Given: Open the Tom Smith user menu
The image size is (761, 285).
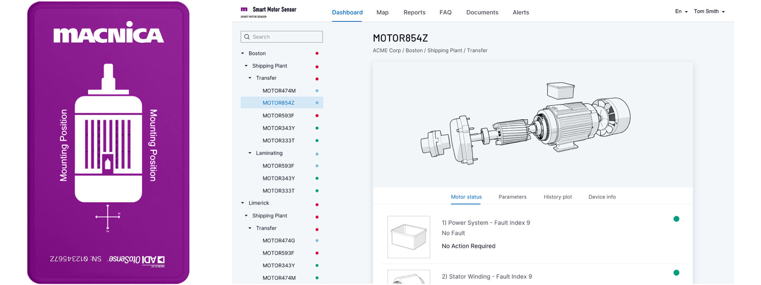Looking at the screenshot, I should click(x=709, y=11).
